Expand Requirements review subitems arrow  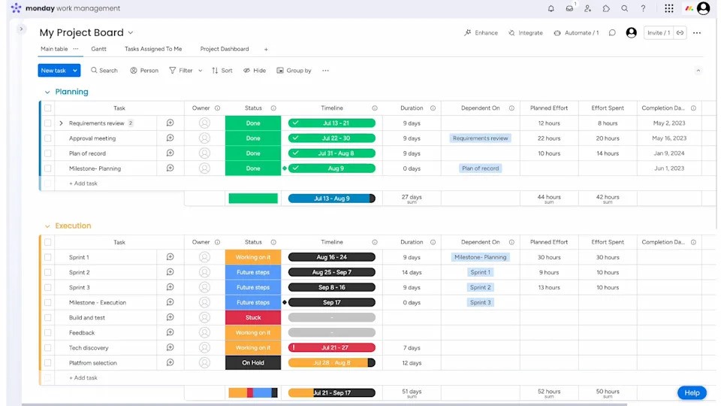(62, 123)
